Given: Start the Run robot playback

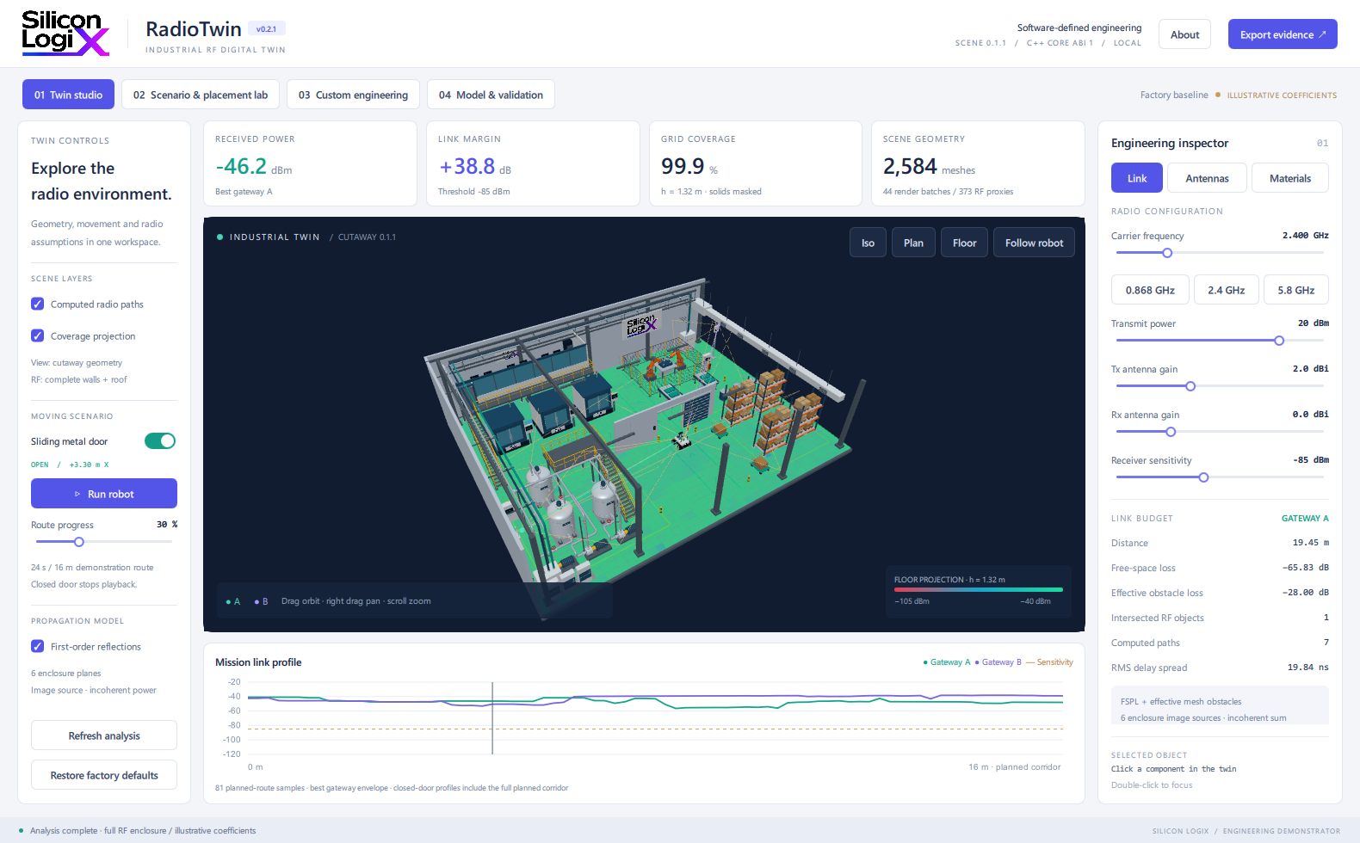Looking at the screenshot, I should click(x=104, y=494).
